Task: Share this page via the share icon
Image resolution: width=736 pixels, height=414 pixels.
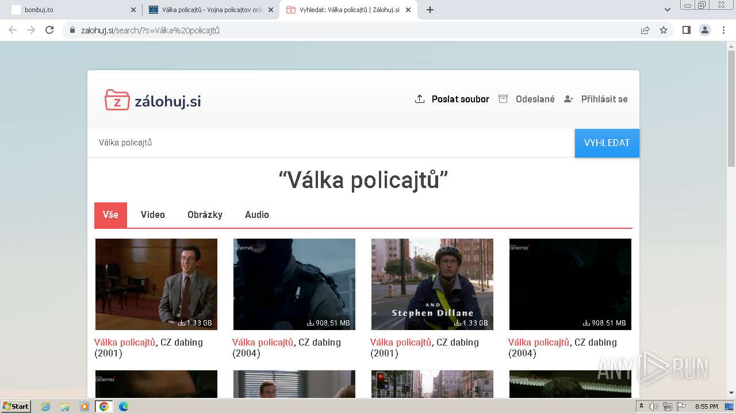Action: [645, 30]
